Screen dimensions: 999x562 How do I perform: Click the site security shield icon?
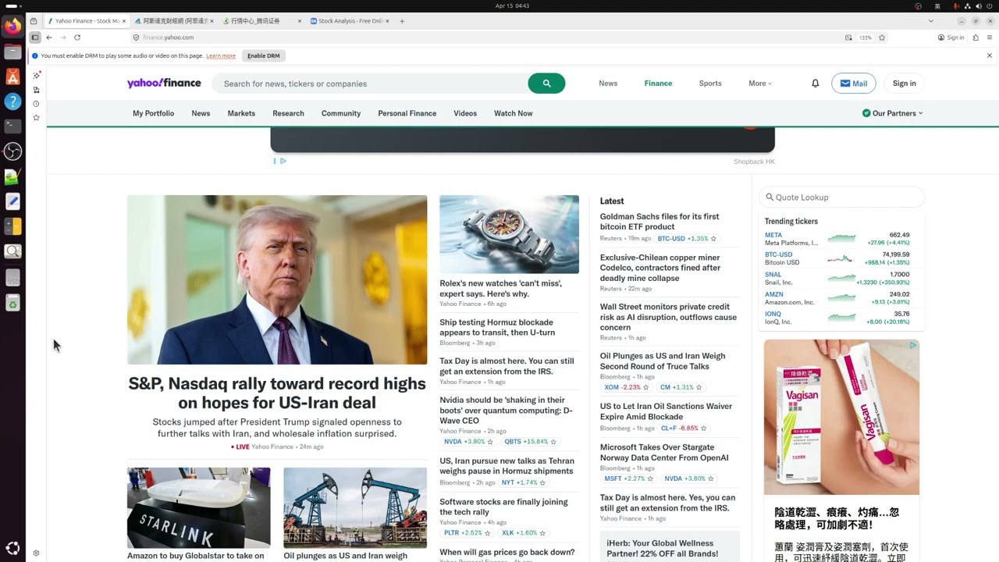coord(136,37)
